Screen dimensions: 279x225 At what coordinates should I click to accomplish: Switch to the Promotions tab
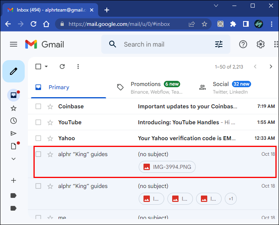[x=150, y=88]
